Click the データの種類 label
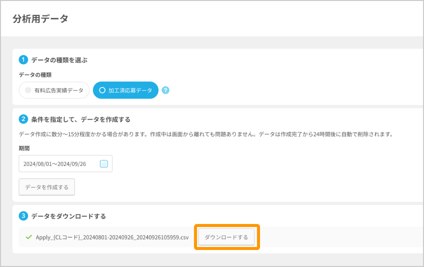 pyautogui.click(x=35, y=74)
